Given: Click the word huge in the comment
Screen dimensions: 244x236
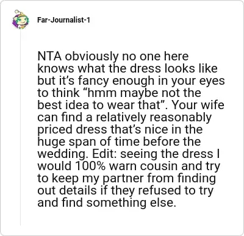Looking at the screenshot, I should [x=52, y=142].
